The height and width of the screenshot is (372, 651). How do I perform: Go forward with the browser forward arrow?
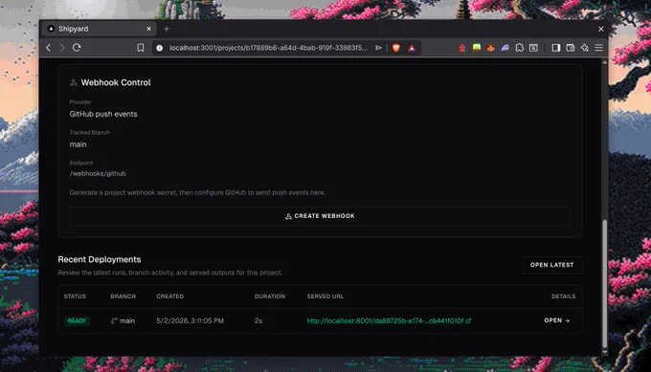(x=62, y=48)
